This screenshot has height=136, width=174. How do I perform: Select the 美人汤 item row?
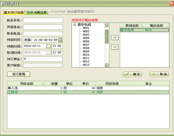(88, 88)
